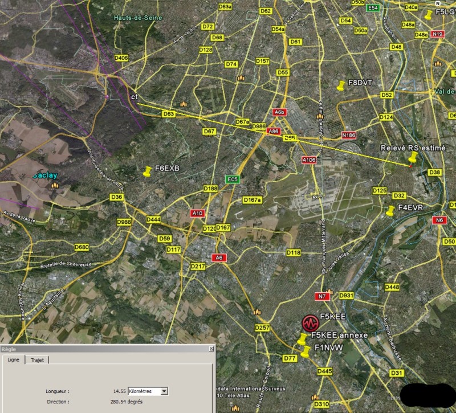Click the red N186 road shield
The image size is (456, 413).
click(348, 135)
